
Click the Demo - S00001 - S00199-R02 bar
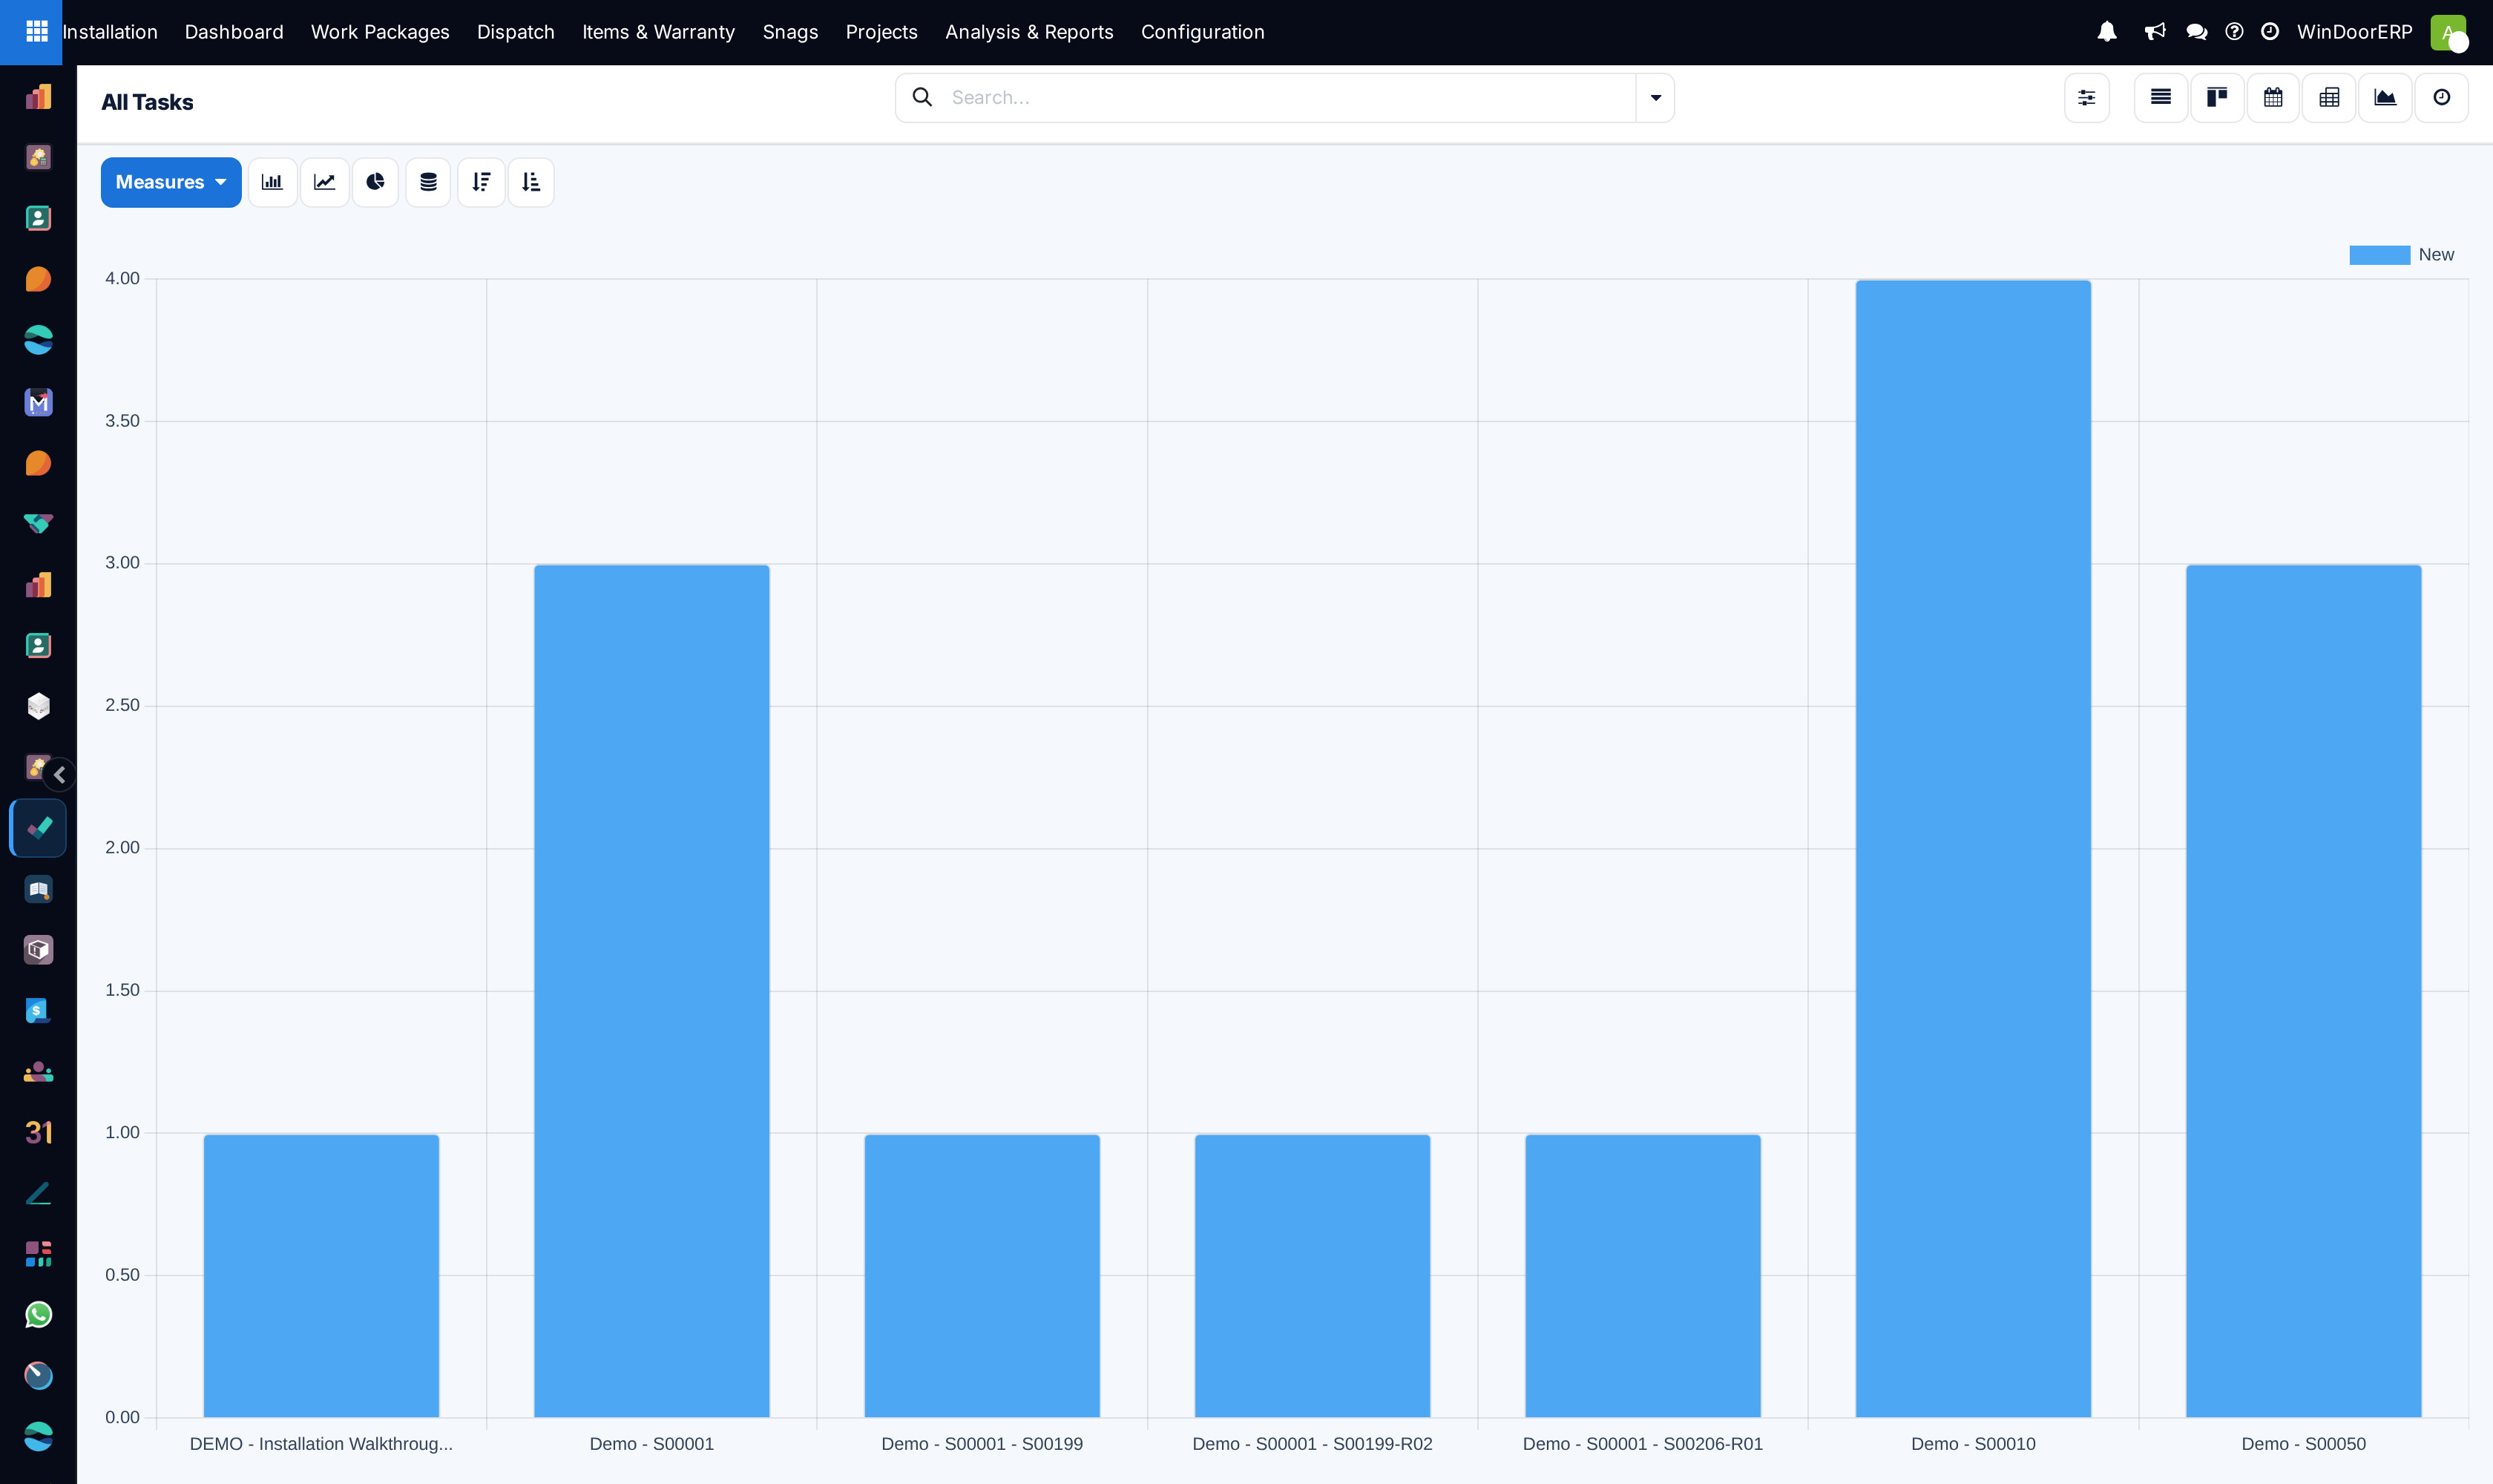pos(1312,1275)
